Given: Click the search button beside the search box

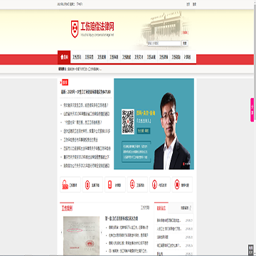Looking at the screenshot, I should pyautogui.click(x=185, y=43).
